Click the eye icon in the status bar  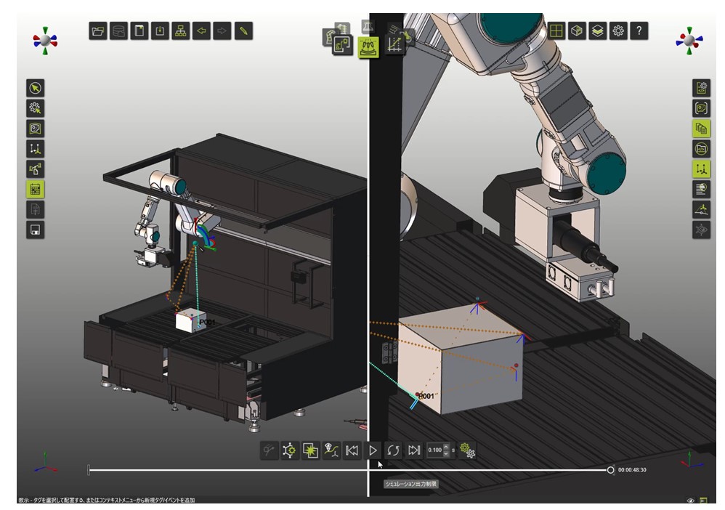pyautogui.click(x=690, y=501)
